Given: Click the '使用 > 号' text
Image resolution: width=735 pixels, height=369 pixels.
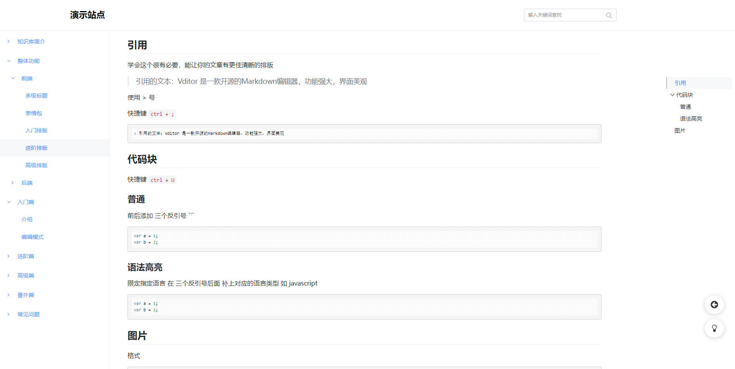Looking at the screenshot, I should 141,98.
